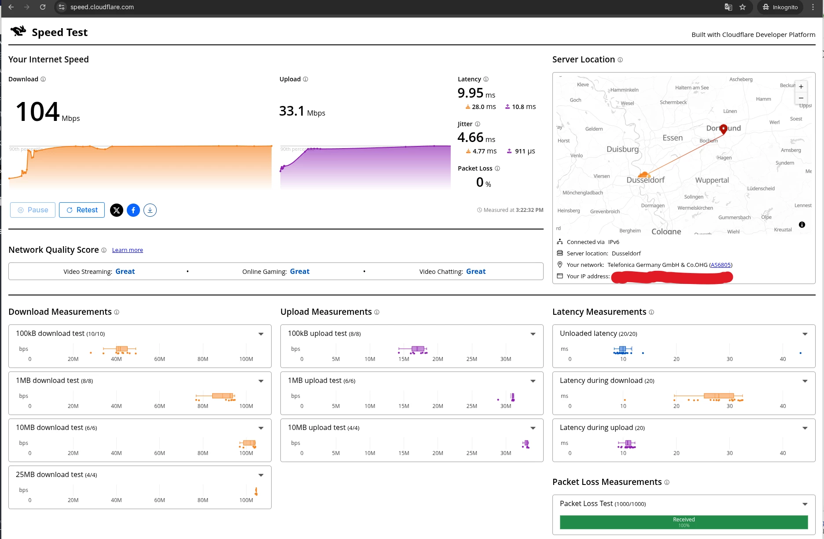Open the AS6805 network link
Screen dimensions: 824x539
tap(721, 265)
